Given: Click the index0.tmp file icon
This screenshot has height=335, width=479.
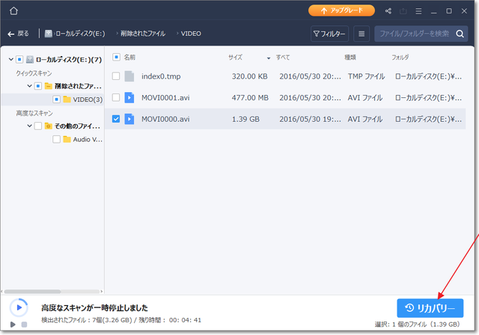Looking at the screenshot, I should (x=129, y=76).
